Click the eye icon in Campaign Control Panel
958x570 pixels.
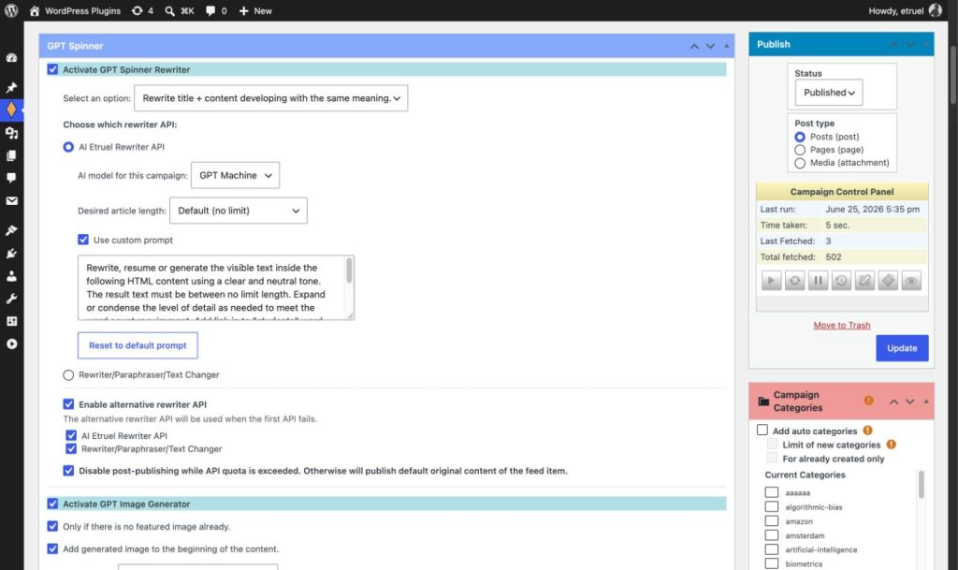pos(911,281)
